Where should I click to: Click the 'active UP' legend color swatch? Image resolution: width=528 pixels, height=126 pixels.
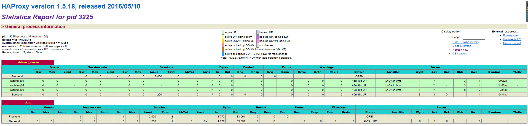coord(223,32)
